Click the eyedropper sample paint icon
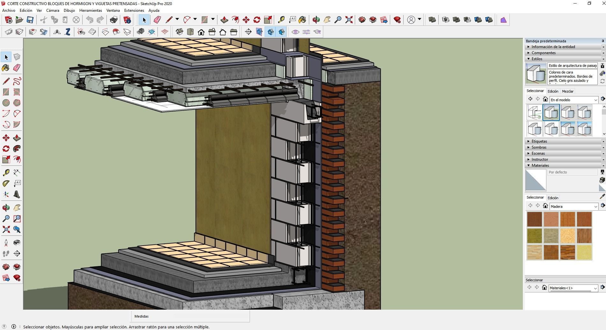Viewport: 606px width, 330px height. 602,197
